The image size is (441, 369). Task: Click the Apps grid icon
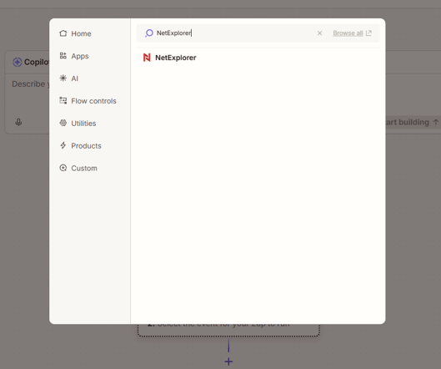click(63, 56)
